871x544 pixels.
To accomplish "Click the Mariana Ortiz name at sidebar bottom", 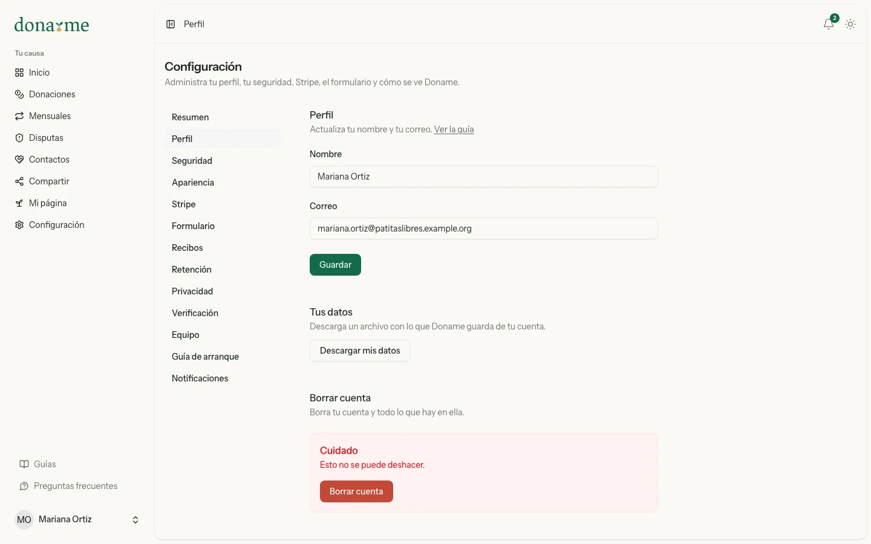I will tap(65, 519).
